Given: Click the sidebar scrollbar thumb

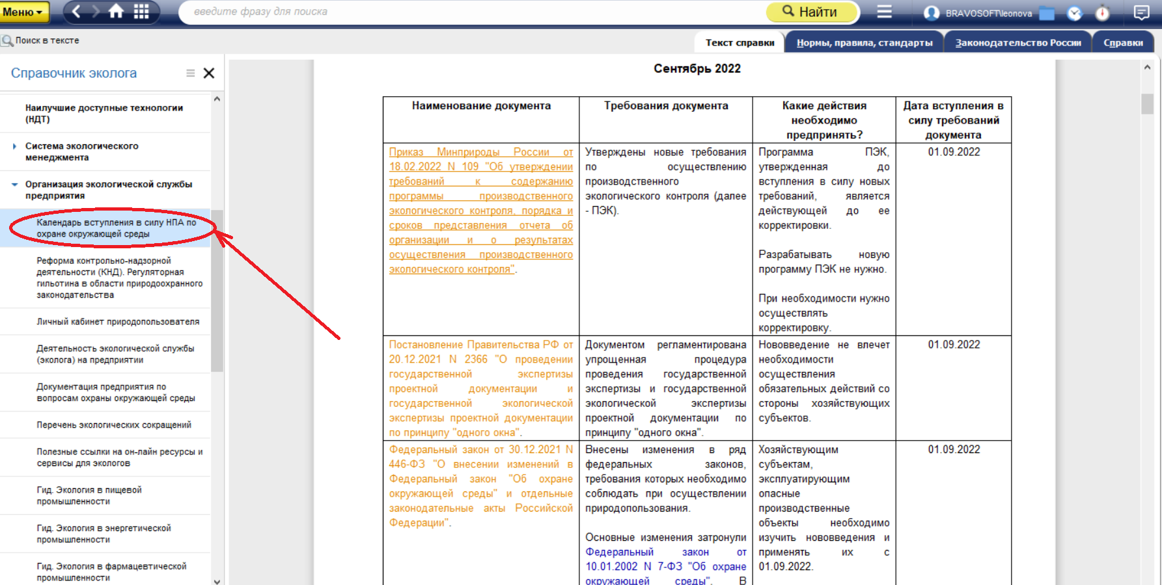Looking at the screenshot, I should (x=217, y=291).
